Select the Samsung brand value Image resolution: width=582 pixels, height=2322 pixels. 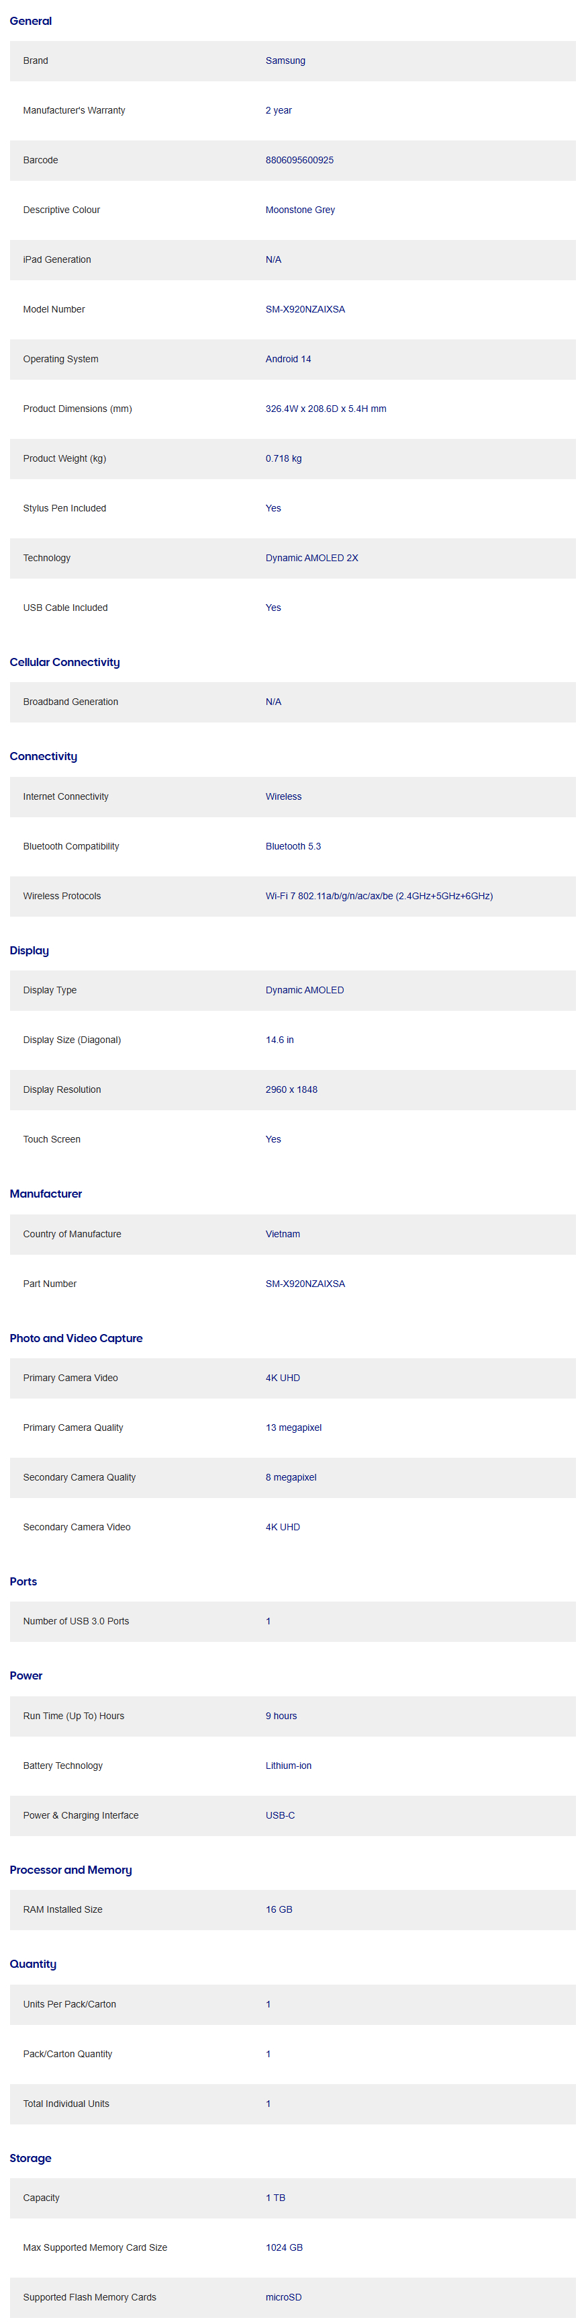coord(285,61)
